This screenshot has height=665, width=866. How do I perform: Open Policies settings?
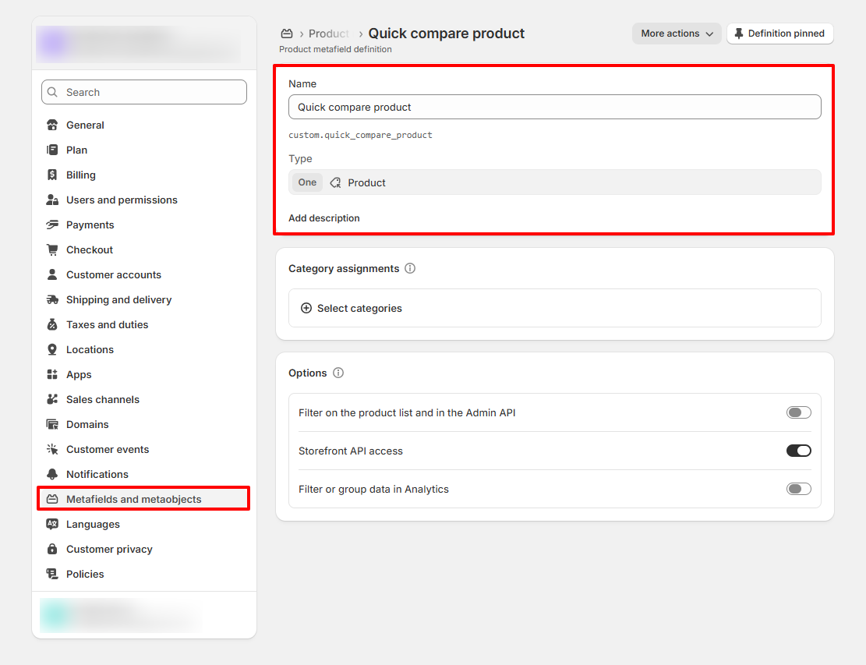[x=143, y=574]
